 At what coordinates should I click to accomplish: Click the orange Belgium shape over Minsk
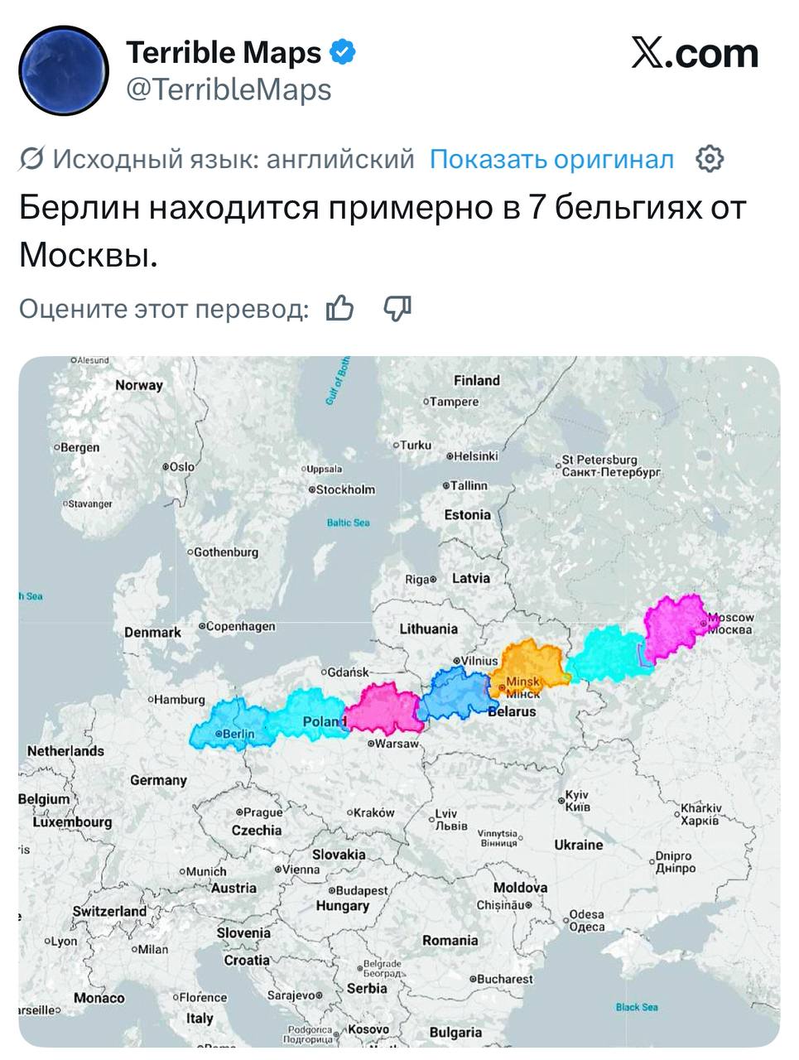tap(530, 662)
